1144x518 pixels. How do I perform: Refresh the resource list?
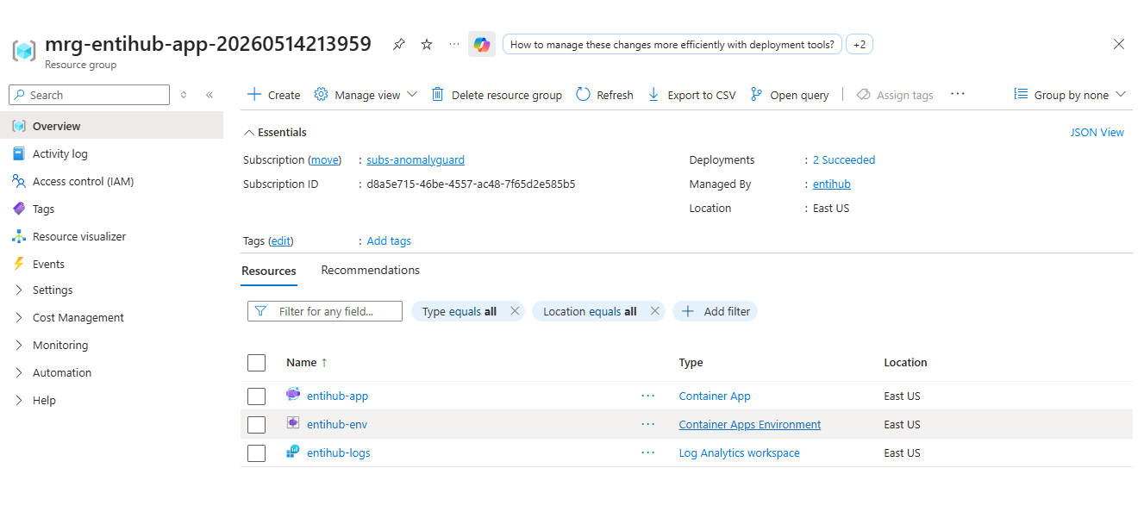click(x=604, y=95)
